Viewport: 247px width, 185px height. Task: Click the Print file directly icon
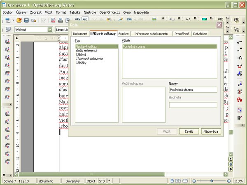(x=61, y=20)
